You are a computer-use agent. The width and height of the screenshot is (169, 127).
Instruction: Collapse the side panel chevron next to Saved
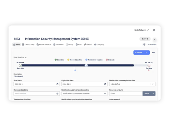[x=155, y=40]
